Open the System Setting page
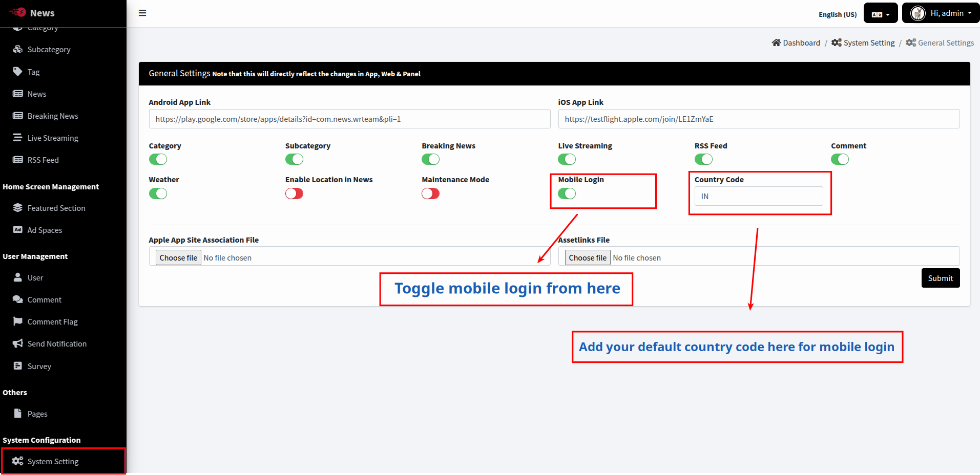Image resolution: width=980 pixels, height=475 pixels. click(52, 461)
